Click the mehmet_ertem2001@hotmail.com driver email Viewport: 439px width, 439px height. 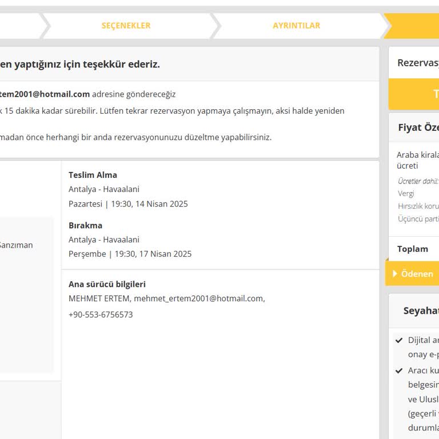[x=198, y=298]
